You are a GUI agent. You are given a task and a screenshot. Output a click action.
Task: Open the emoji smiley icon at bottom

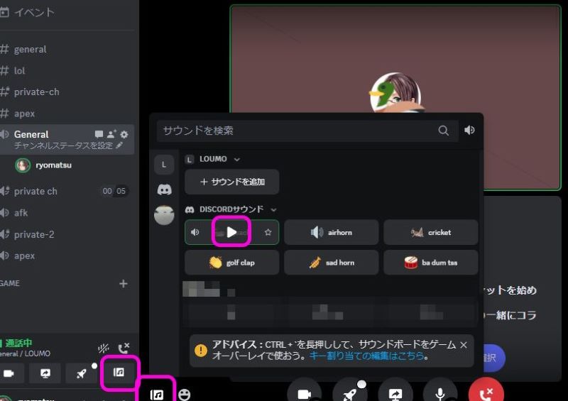(x=185, y=395)
